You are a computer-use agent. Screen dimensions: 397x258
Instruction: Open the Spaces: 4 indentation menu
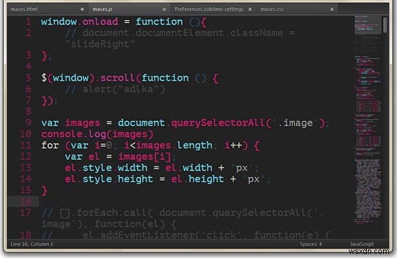311,244
